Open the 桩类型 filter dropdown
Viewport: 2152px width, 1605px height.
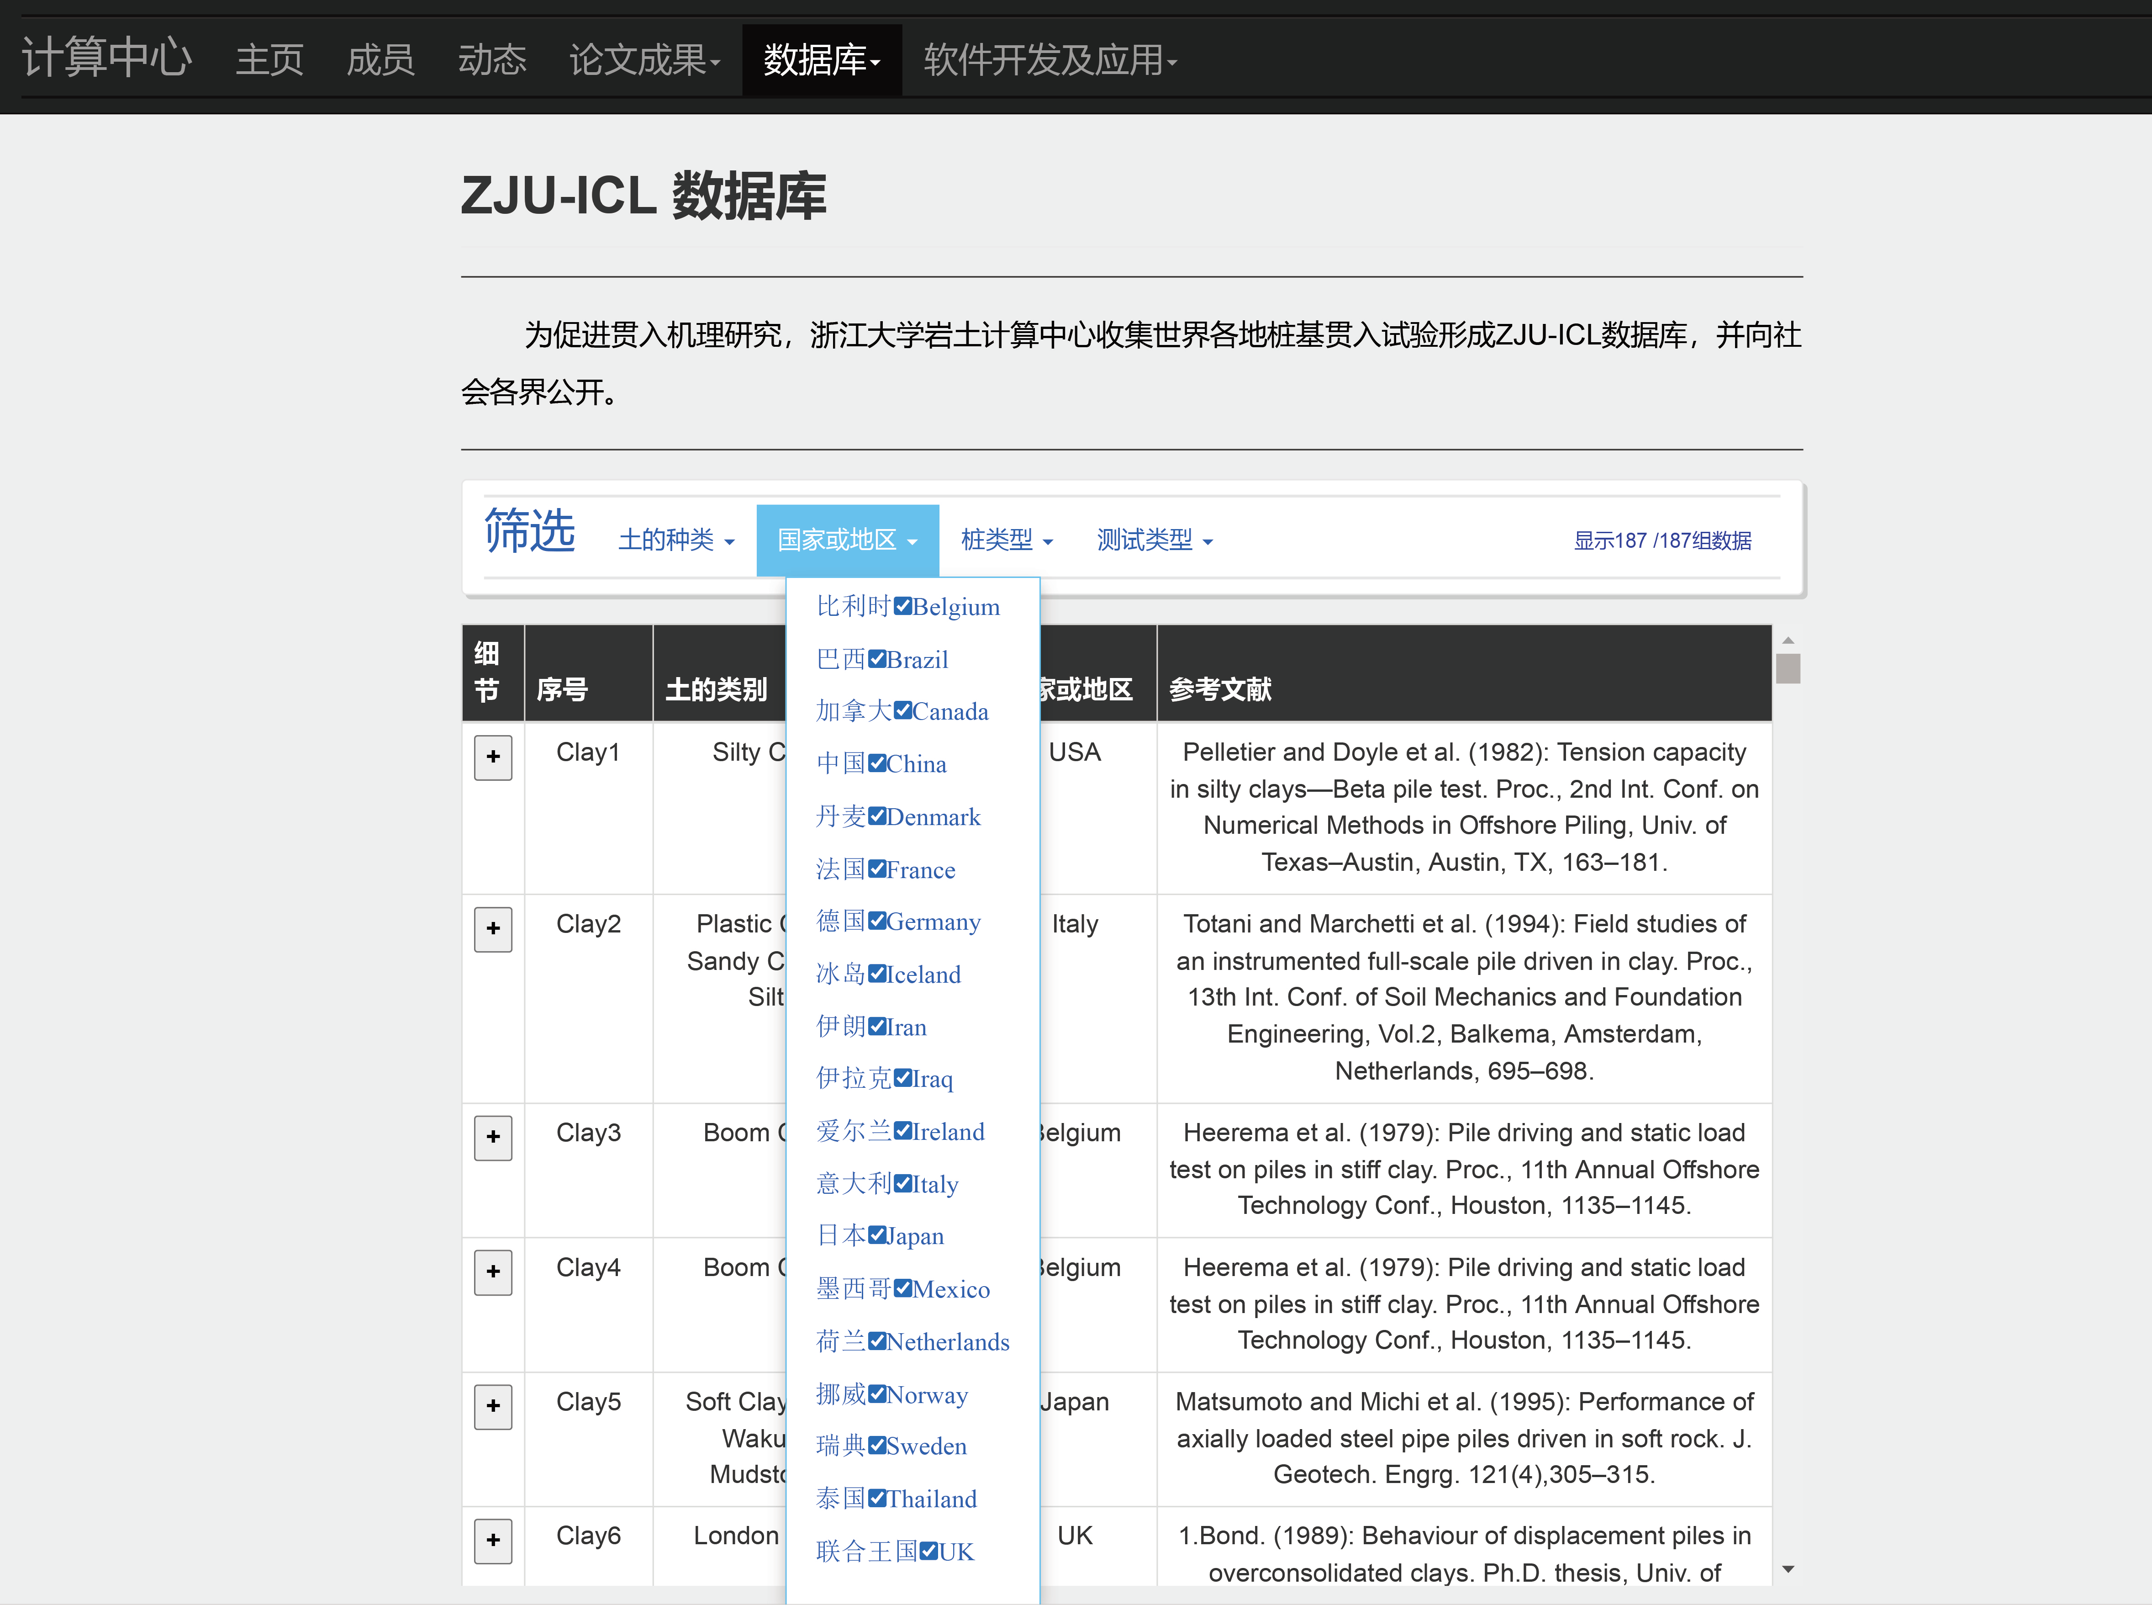pyautogui.click(x=1007, y=540)
